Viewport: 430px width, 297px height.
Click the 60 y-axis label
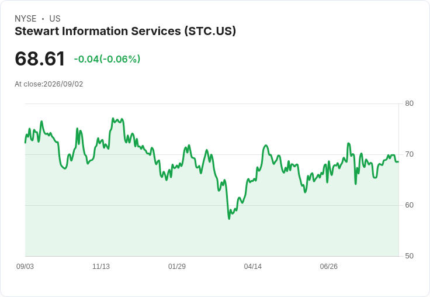click(409, 205)
